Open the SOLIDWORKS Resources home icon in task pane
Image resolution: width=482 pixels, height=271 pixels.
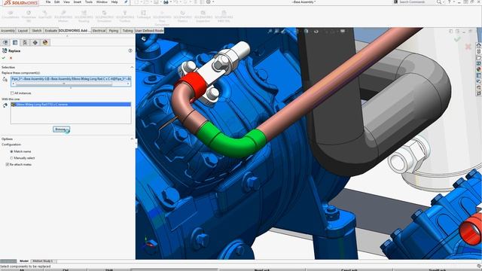coord(479,45)
